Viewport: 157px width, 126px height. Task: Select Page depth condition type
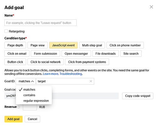tap(15, 45)
